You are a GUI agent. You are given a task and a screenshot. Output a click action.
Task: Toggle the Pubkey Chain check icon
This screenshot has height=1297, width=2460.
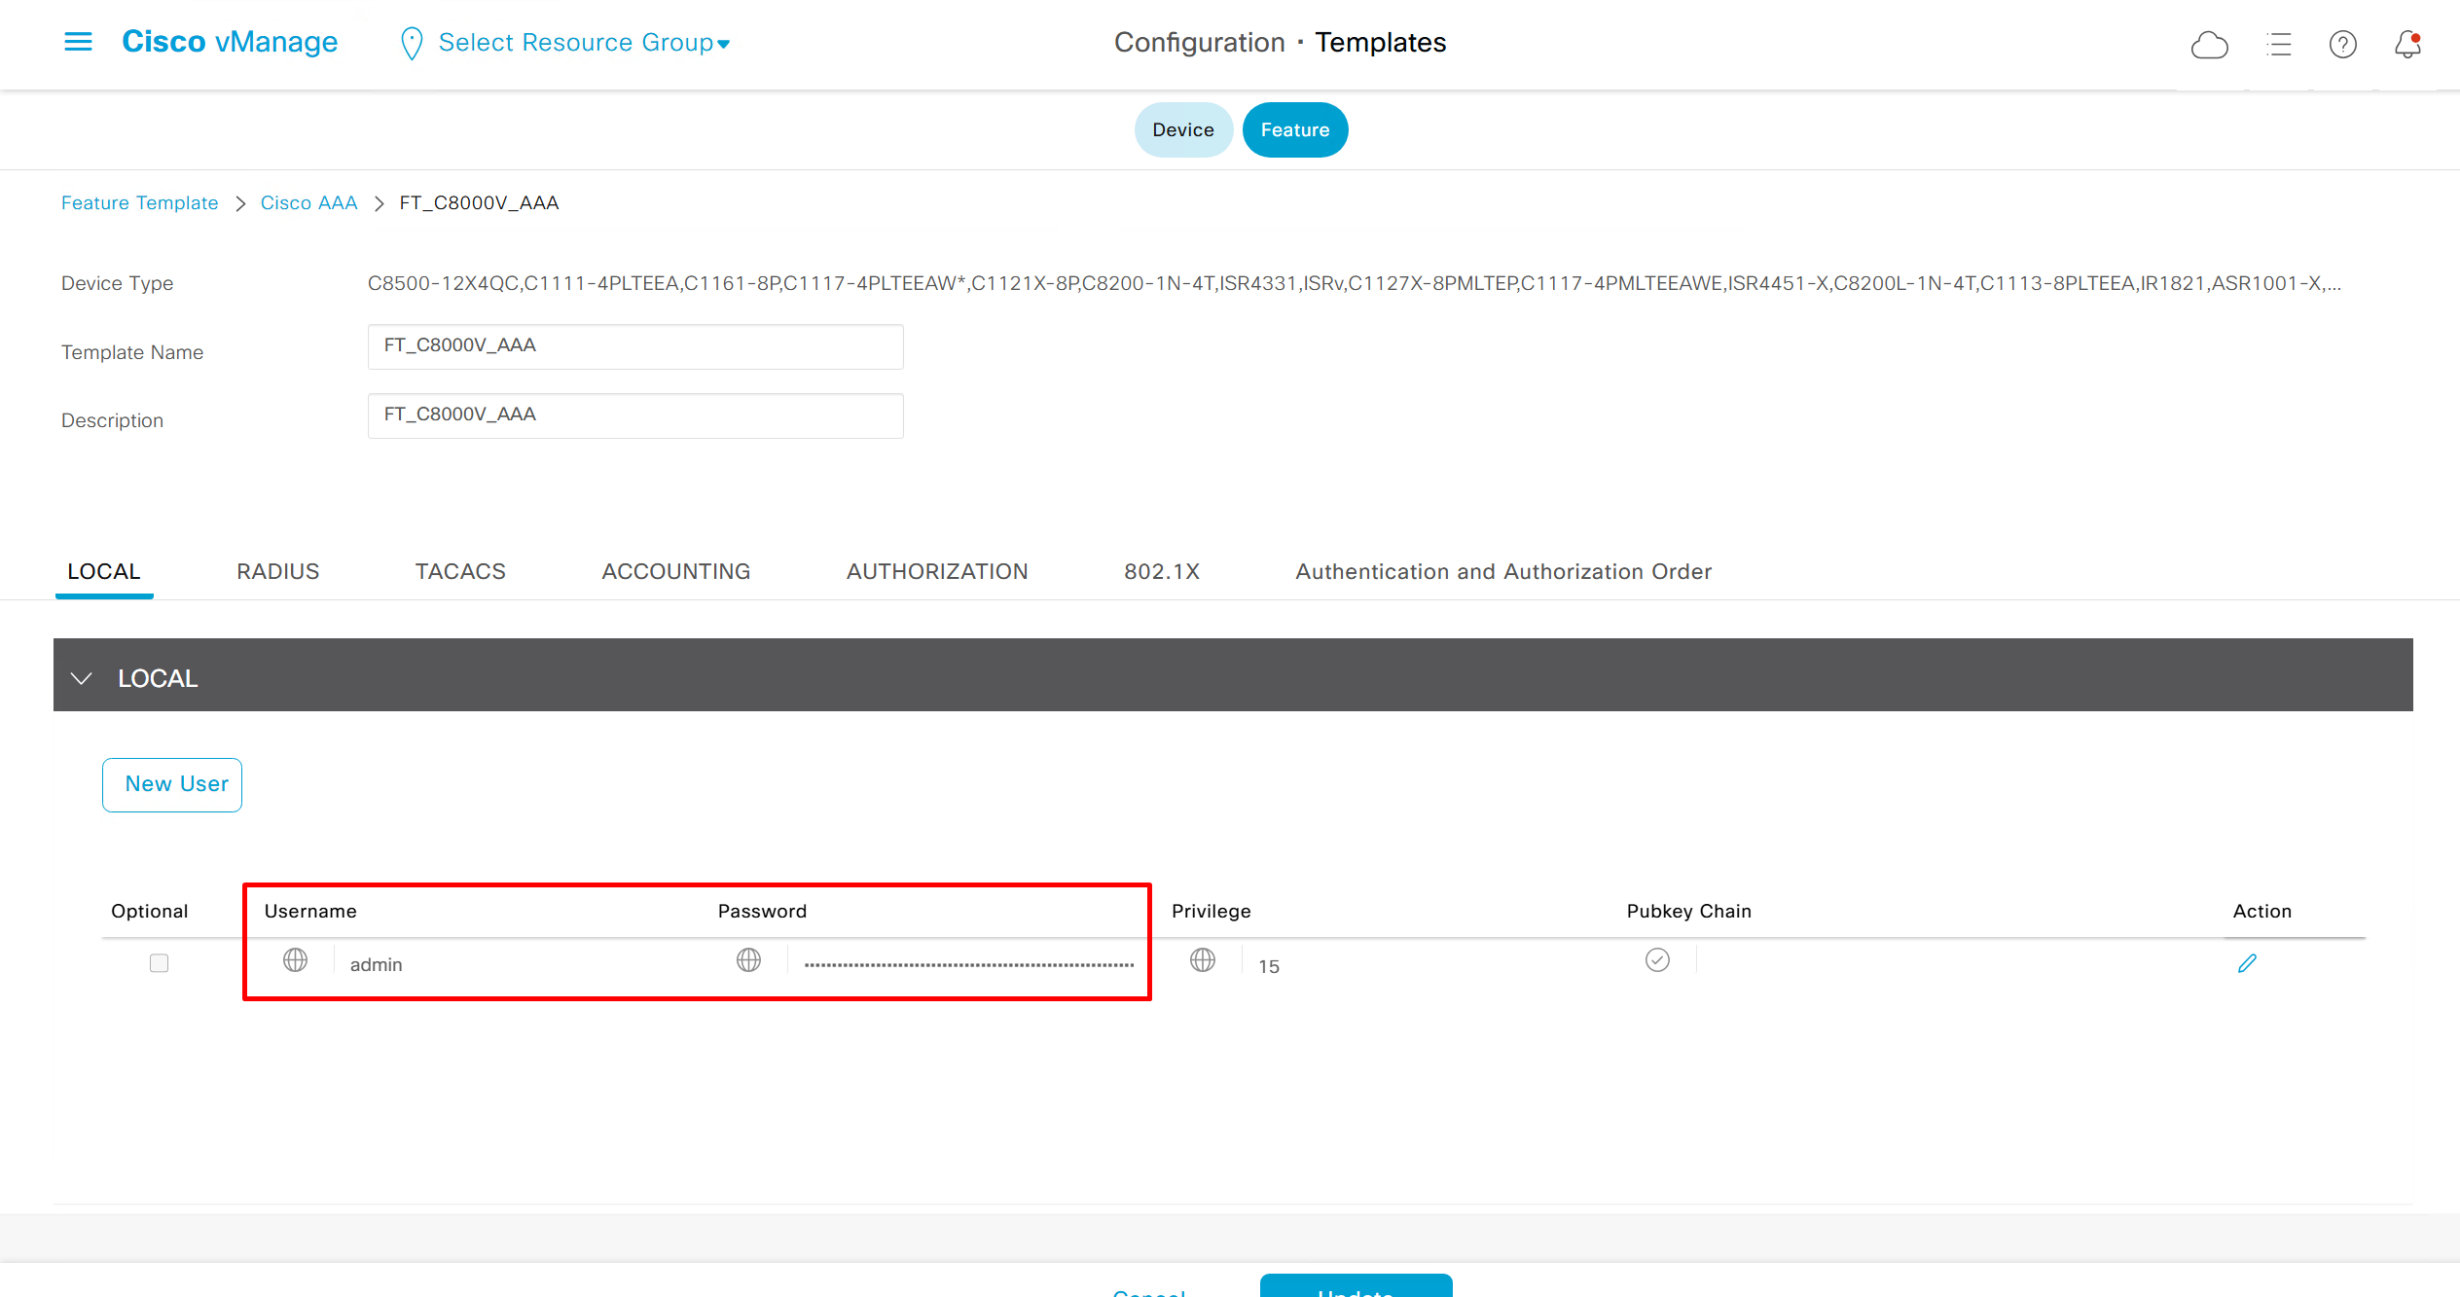[x=1657, y=960]
